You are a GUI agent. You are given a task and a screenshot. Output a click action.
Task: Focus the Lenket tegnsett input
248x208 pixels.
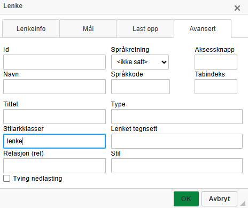[177, 141]
